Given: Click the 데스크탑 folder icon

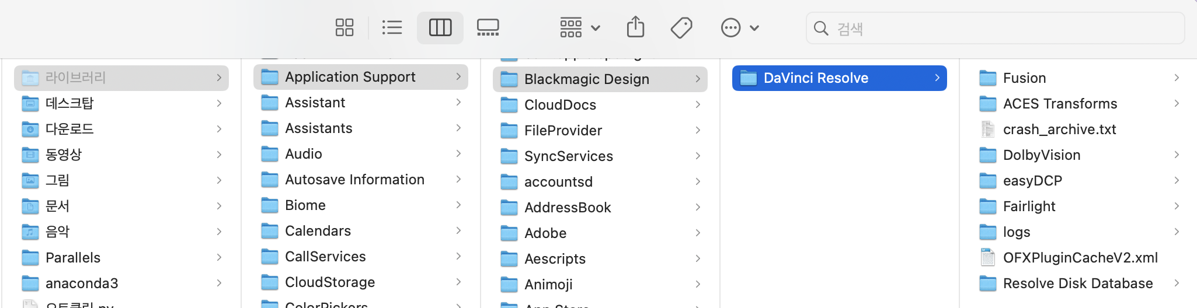Looking at the screenshot, I should click(x=30, y=103).
